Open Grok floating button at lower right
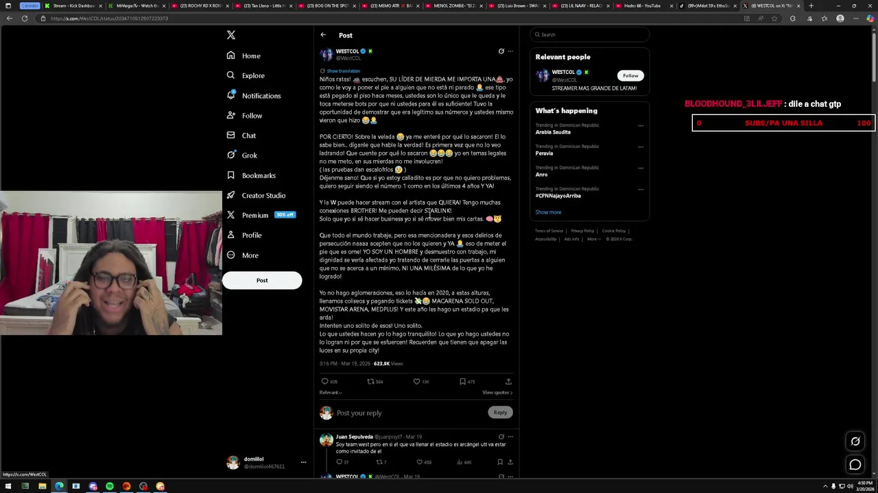The height and width of the screenshot is (493, 878). (x=855, y=442)
